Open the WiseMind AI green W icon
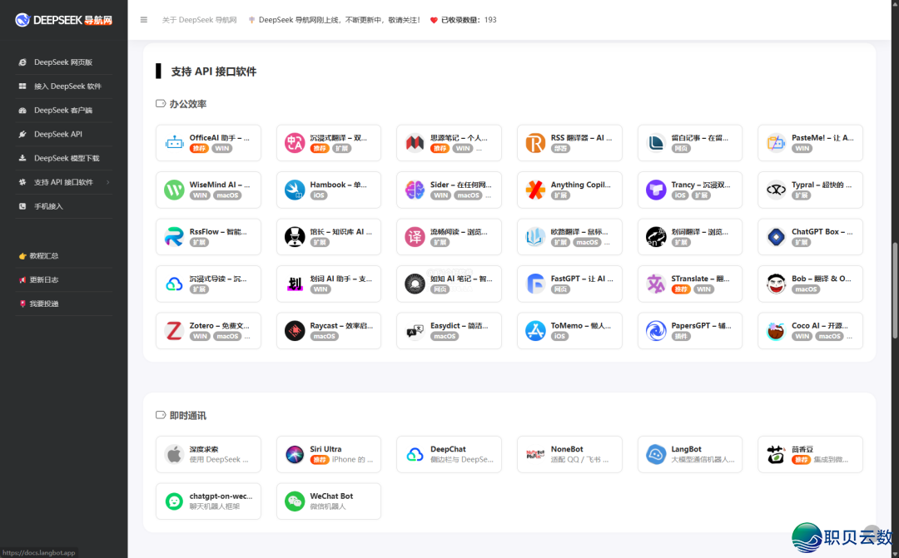The image size is (899, 558). 174,190
